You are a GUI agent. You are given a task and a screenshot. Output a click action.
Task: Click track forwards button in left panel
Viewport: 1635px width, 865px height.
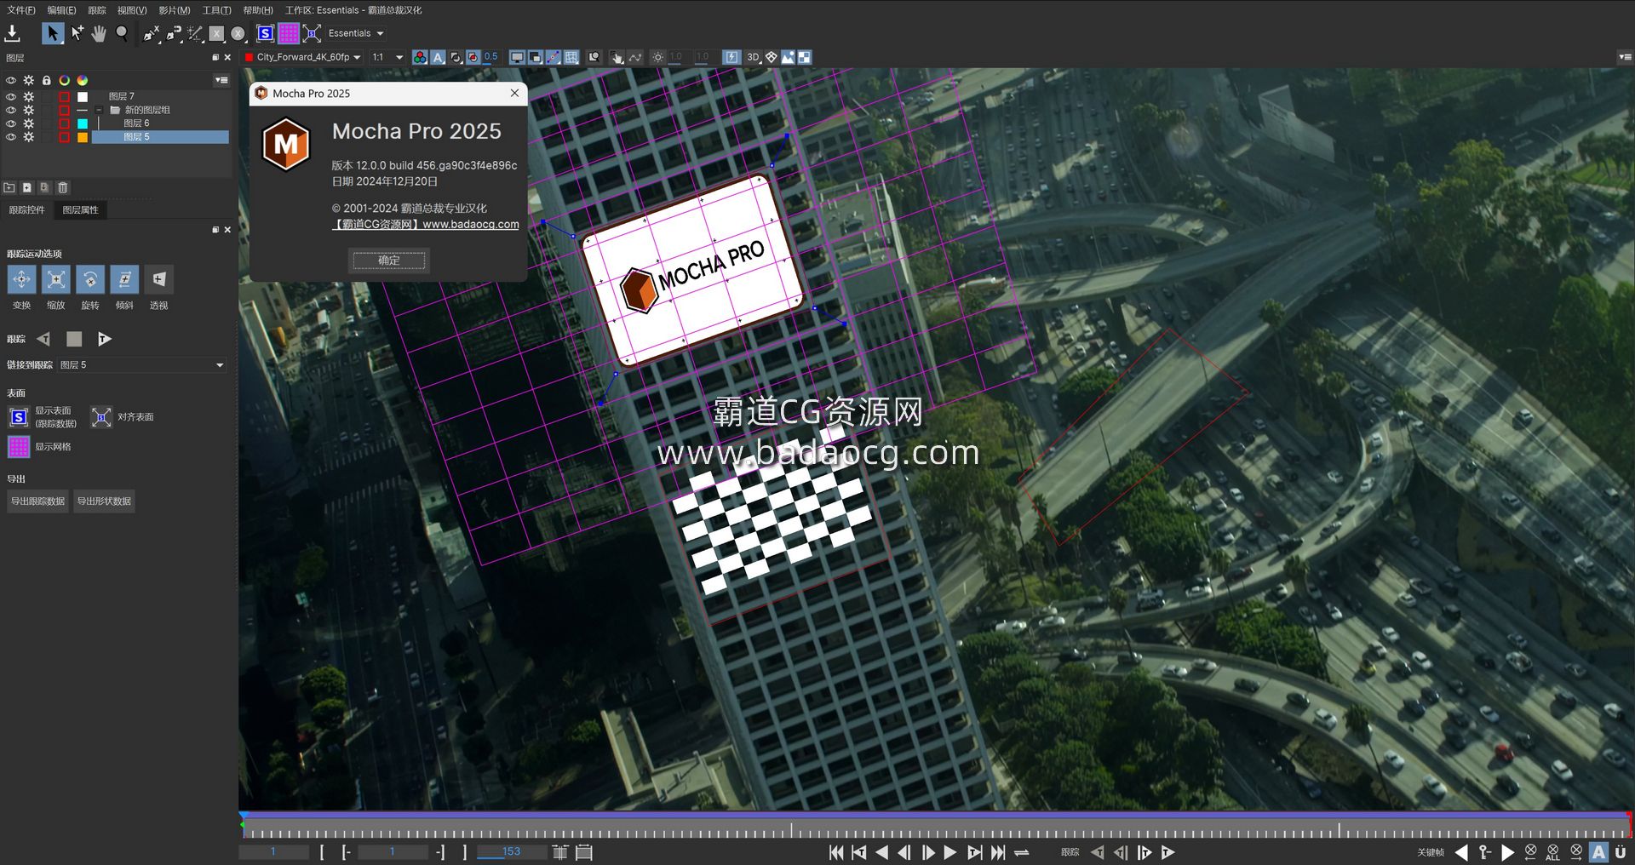pos(104,339)
